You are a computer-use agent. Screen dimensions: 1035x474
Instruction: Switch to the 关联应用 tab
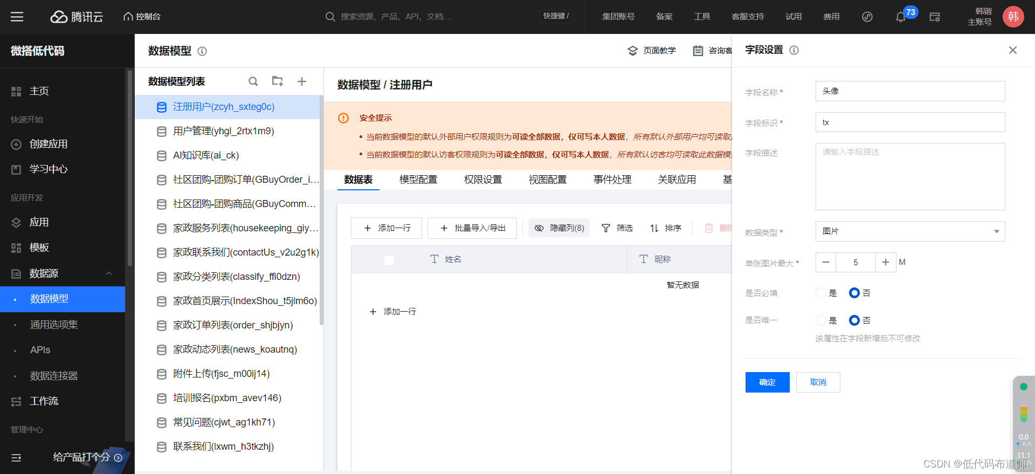pyautogui.click(x=677, y=180)
